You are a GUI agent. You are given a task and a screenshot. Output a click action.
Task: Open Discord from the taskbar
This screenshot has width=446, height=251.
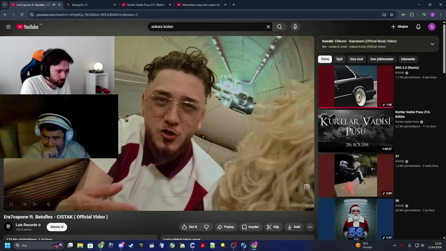click(x=121, y=245)
